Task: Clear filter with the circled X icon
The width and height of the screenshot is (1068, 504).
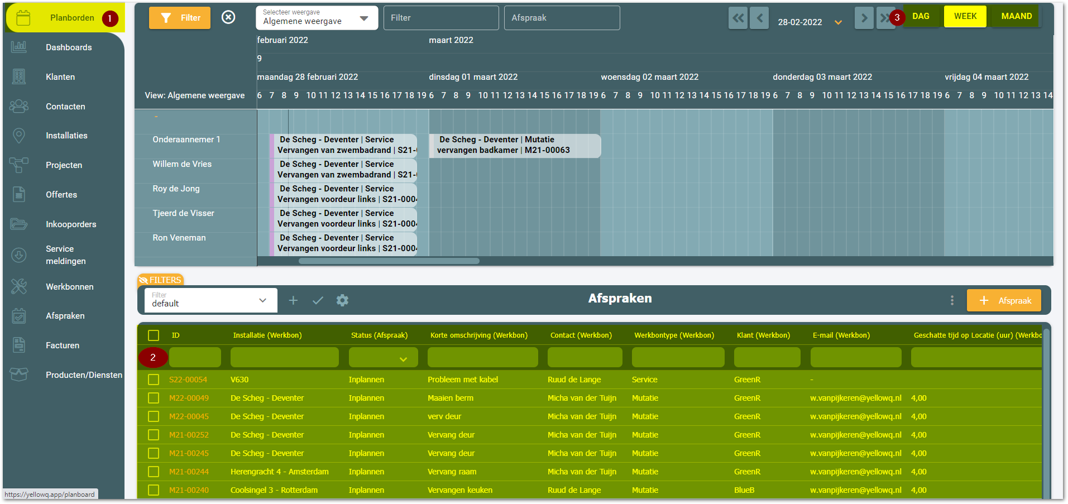Action: (x=228, y=17)
